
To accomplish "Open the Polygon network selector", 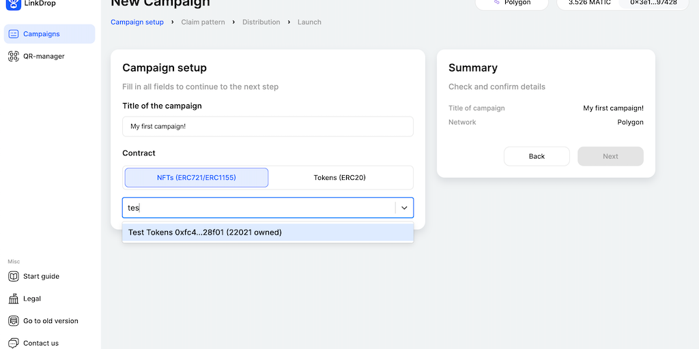I will 512,3.
